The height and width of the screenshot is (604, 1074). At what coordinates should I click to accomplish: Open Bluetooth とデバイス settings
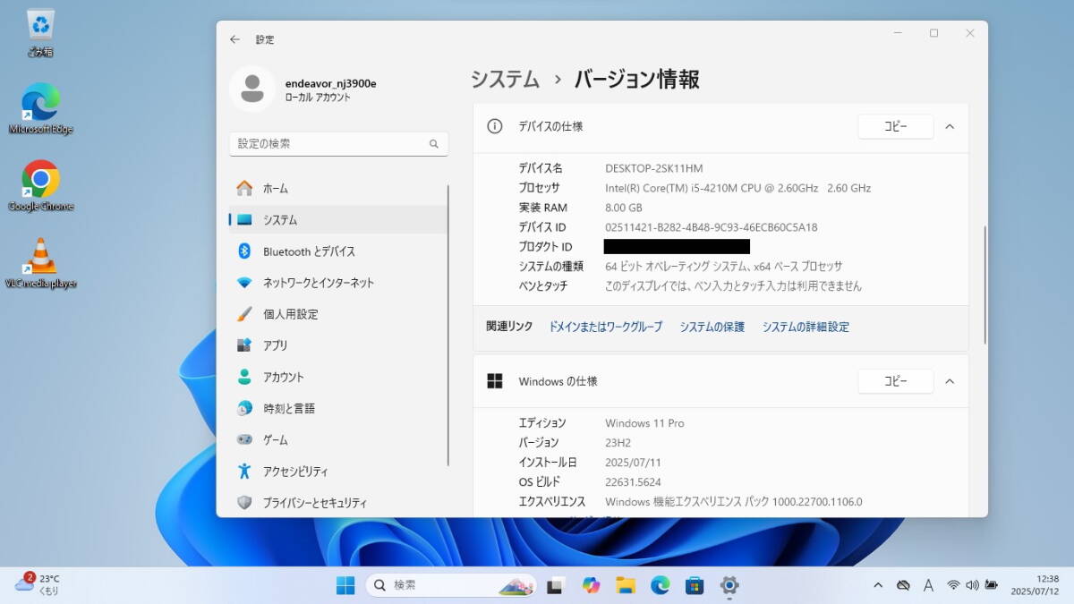pos(338,251)
